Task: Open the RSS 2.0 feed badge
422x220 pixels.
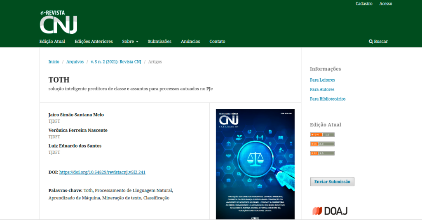Action: coord(322,144)
